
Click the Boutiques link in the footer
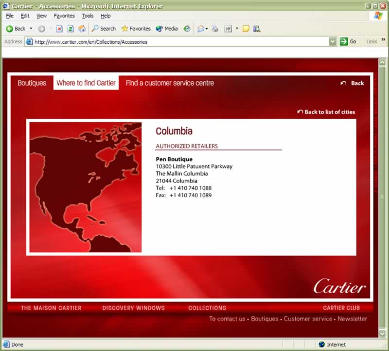click(265, 319)
